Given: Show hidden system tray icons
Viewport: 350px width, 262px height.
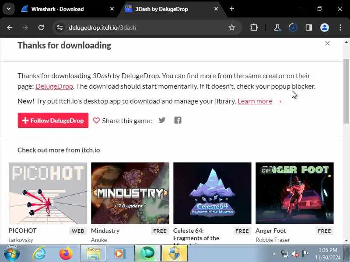Looking at the screenshot, I should pyautogui.click(x=274, y=254).
